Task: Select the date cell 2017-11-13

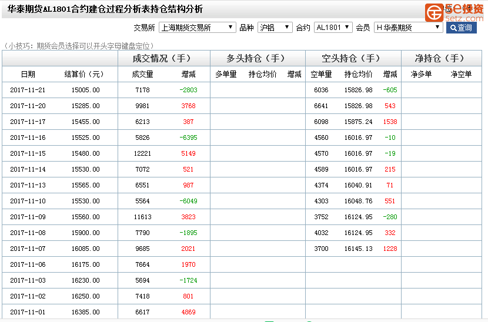Action: click(x=28, y=185)
